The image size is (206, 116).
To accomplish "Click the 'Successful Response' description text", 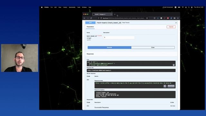I will coord(102,107).
